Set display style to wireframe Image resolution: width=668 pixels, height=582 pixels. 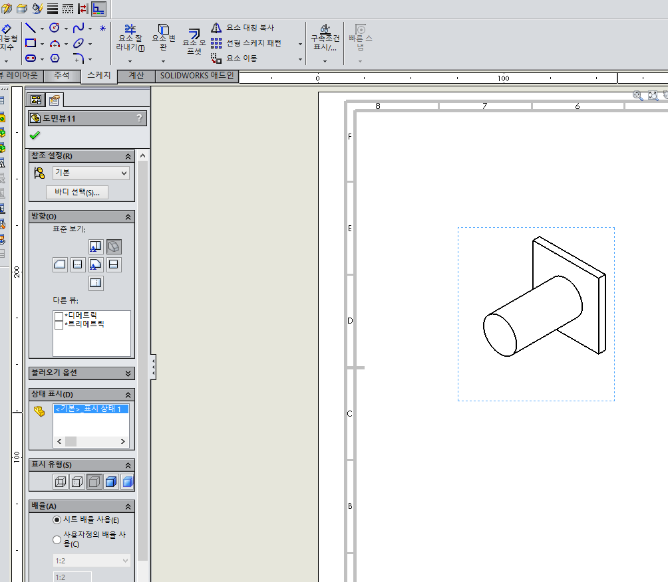pyautogui.click(x=61, y=482)
